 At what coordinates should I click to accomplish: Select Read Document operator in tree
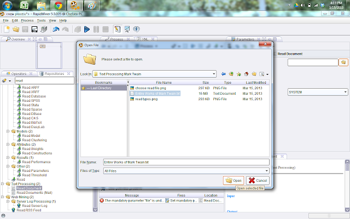coord(29,188)
